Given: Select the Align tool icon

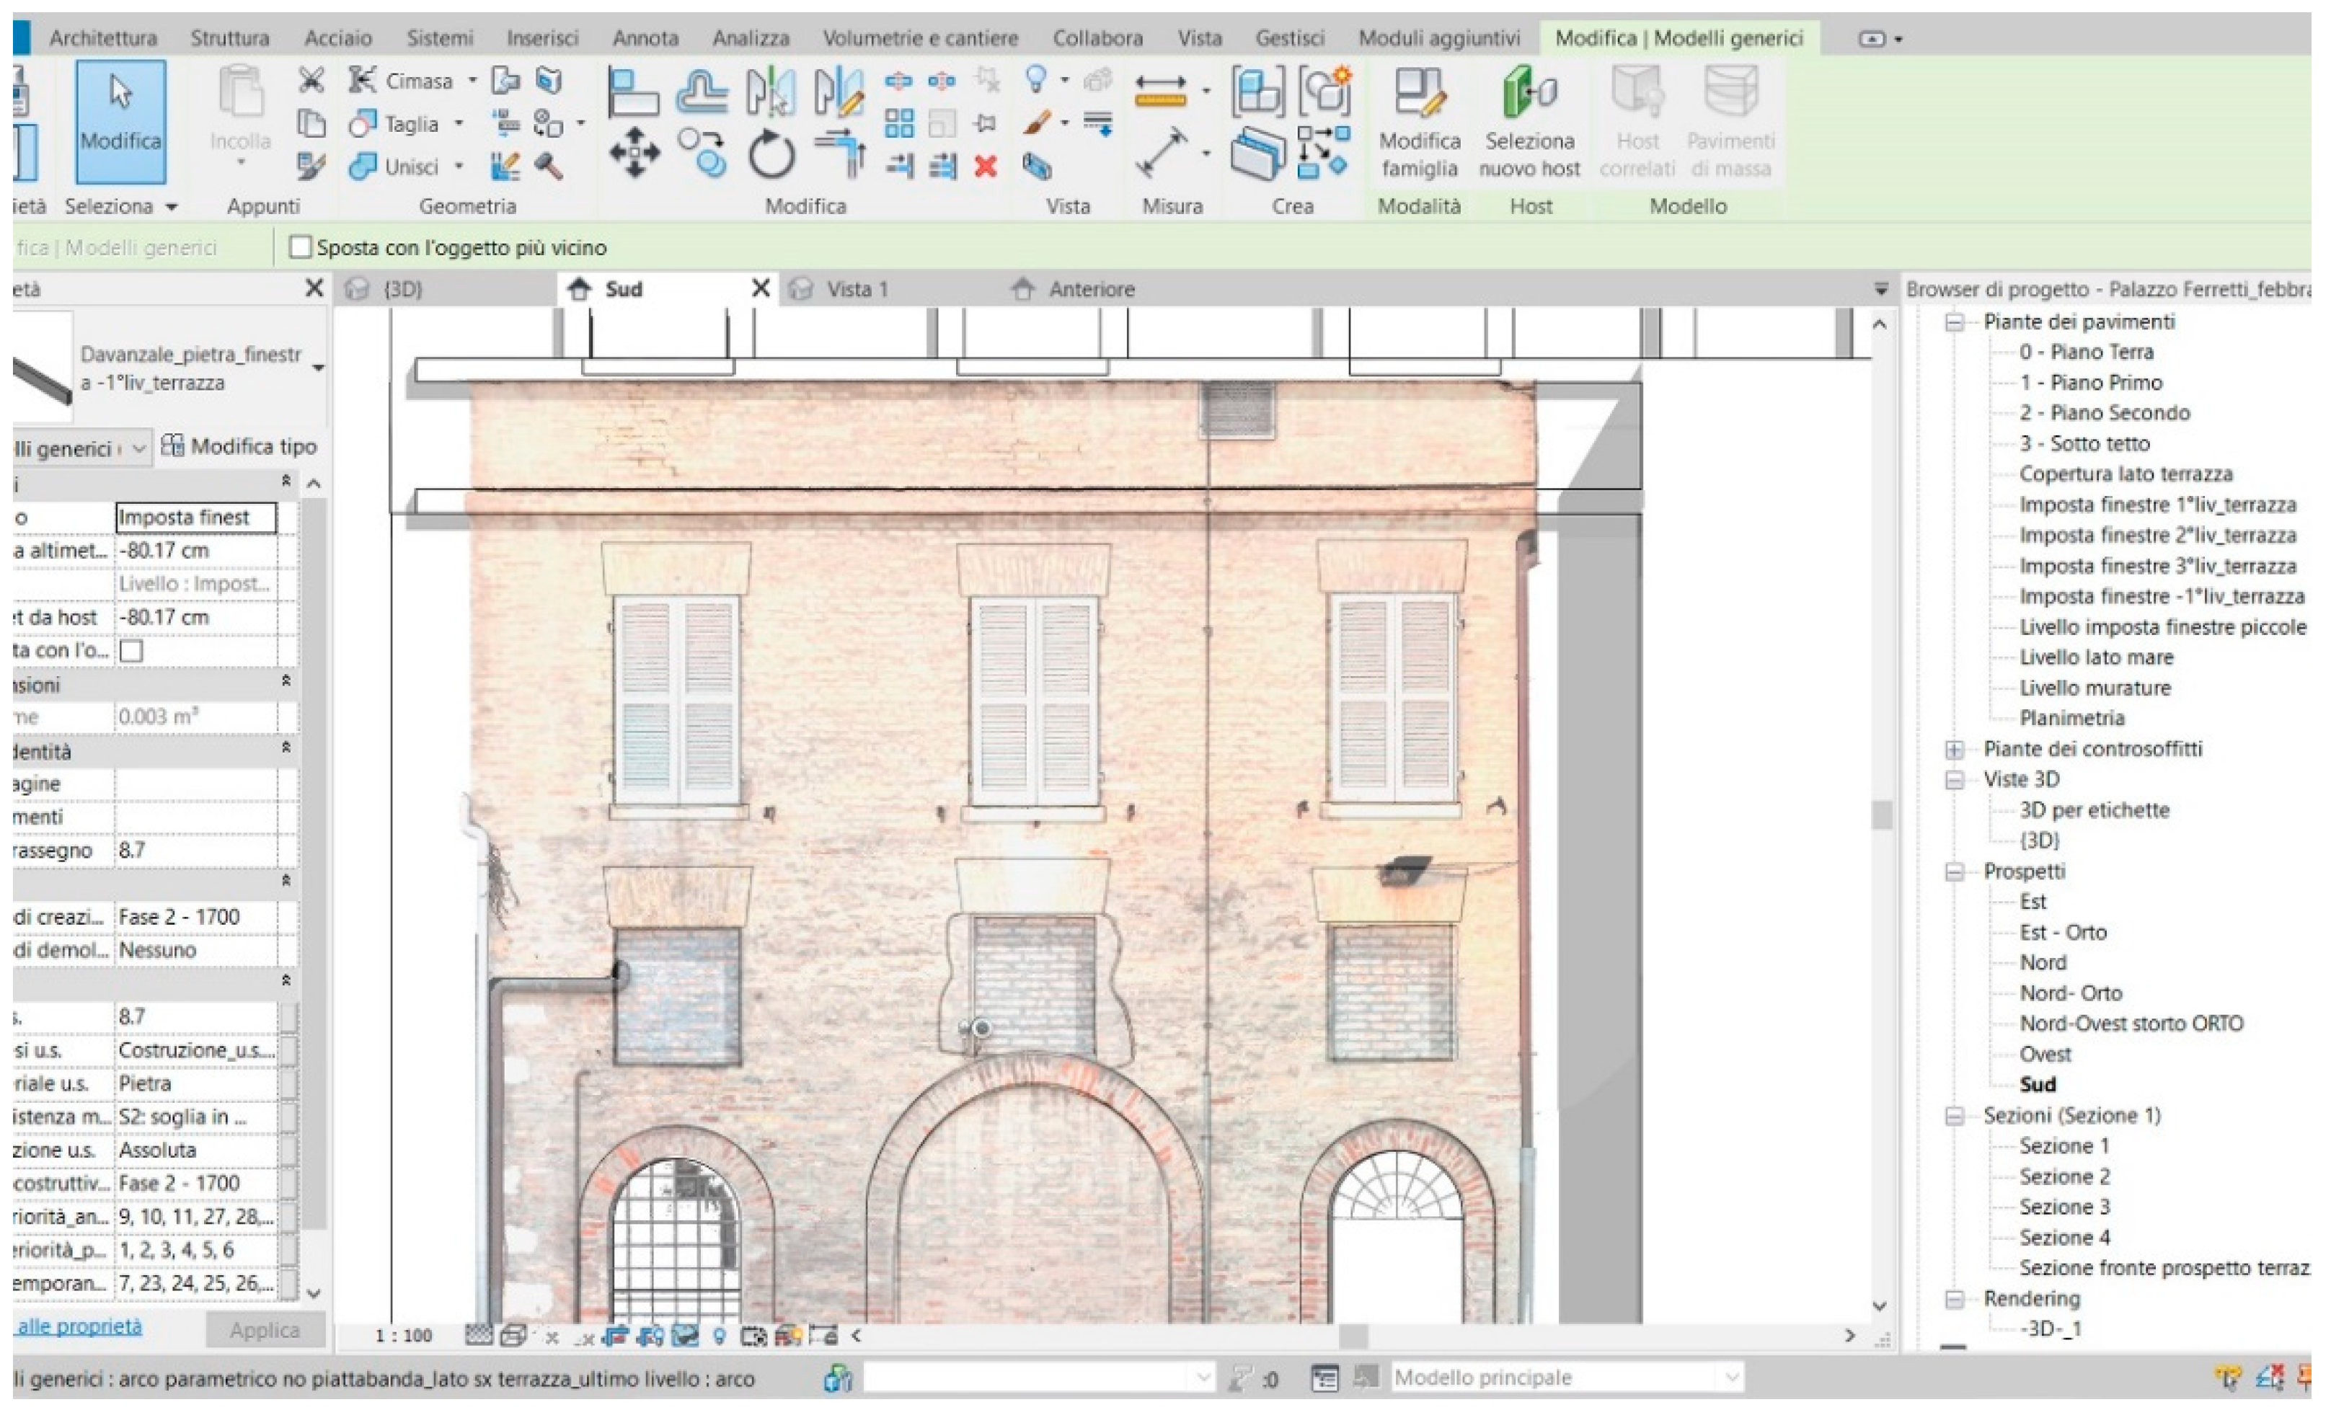Looking at the screenshot, I should click(633, 92).
